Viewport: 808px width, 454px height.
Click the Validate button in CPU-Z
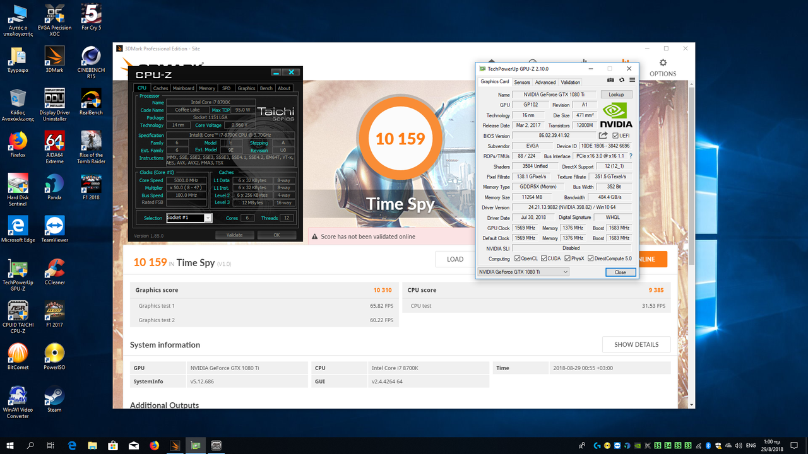coord(234,235)
